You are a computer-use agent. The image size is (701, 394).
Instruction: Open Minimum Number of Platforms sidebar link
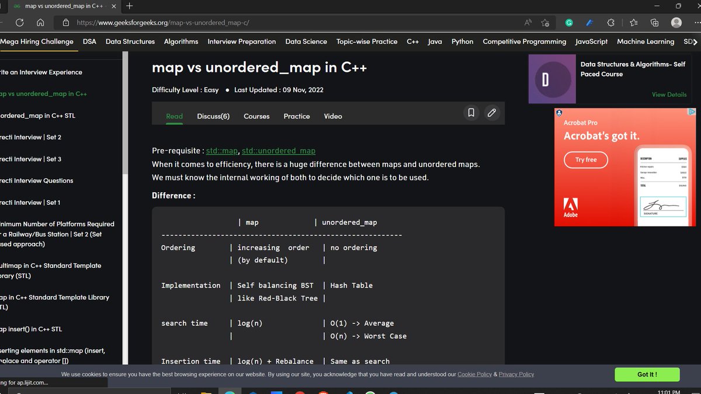(x=57, y=234)
